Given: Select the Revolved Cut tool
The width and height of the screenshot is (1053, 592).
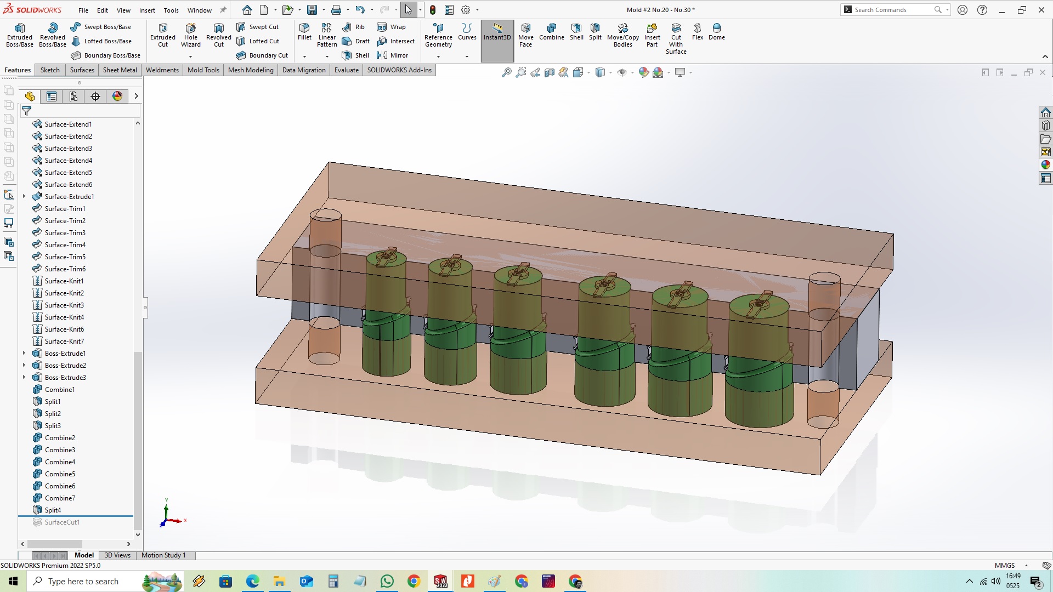Looking at the screenshot, I should coord(219,35).
